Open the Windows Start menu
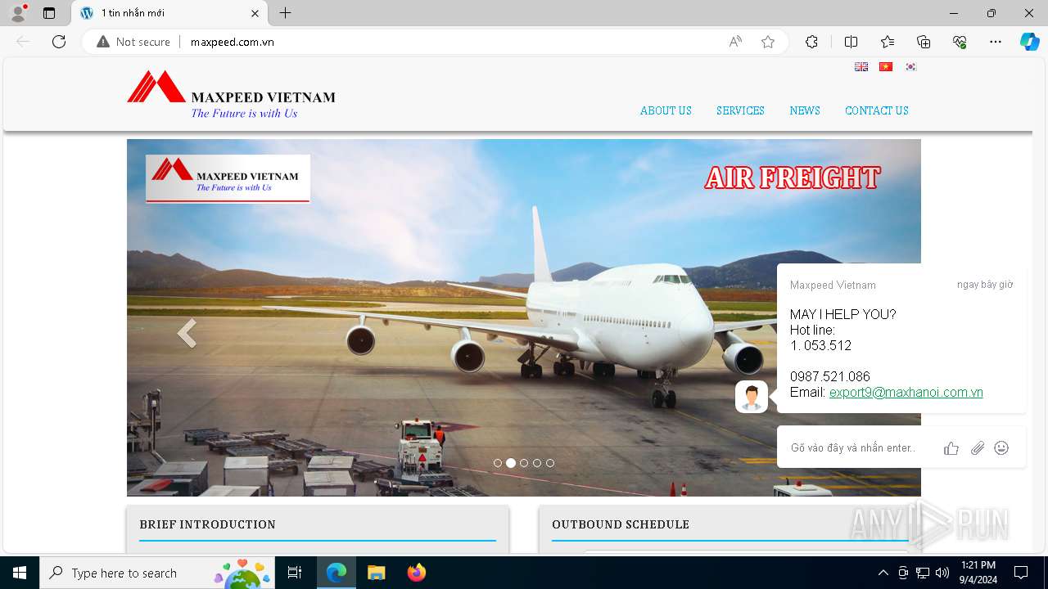The height and width of the screenshot is (589, 1048). click(20, 573)
